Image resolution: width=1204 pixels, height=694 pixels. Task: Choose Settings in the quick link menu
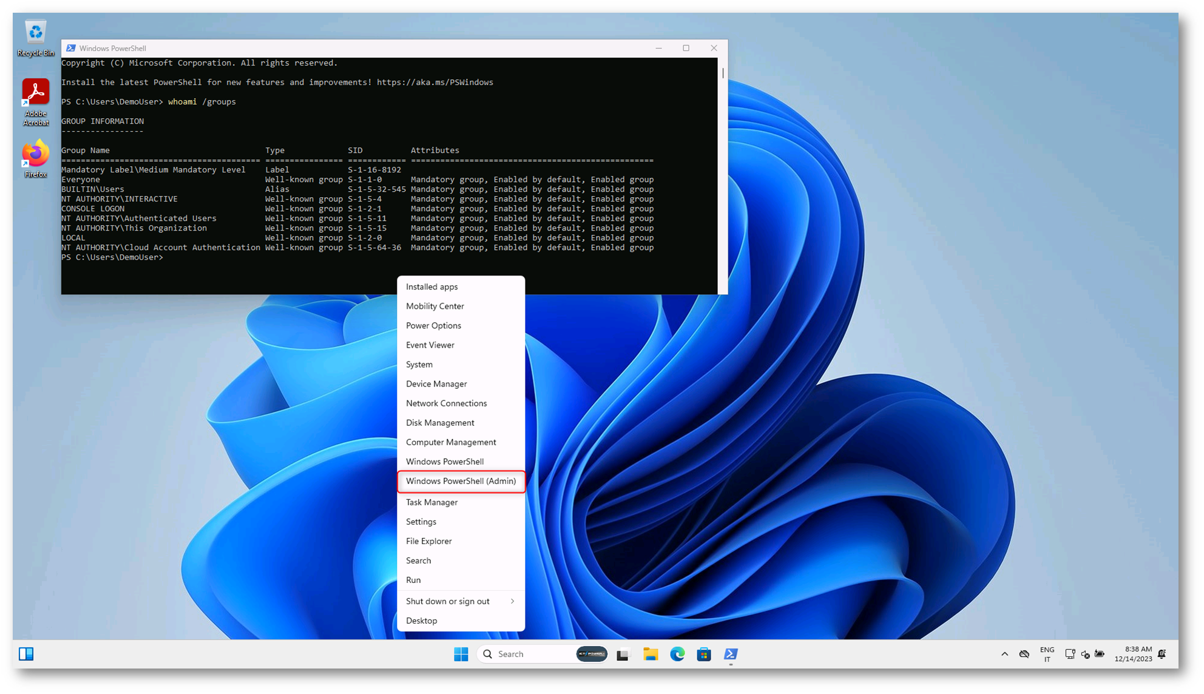461,521
